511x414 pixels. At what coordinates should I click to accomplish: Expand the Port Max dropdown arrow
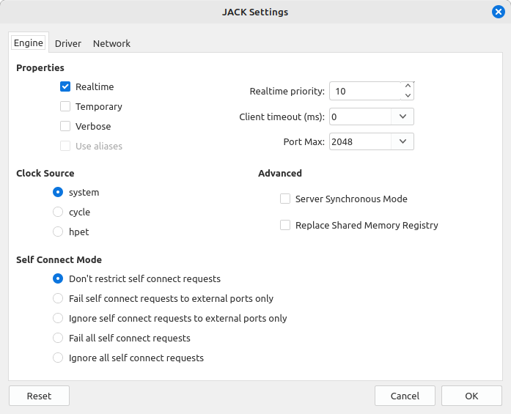point(402,141)
